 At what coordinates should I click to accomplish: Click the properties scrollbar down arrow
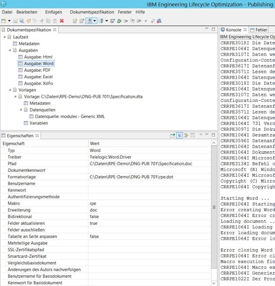click(214, 283)
